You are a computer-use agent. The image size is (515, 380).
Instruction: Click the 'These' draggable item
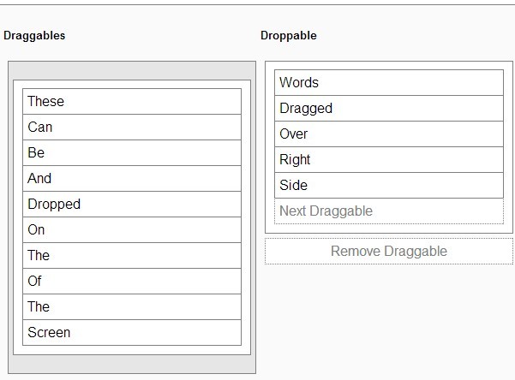(x=131, y=101)
